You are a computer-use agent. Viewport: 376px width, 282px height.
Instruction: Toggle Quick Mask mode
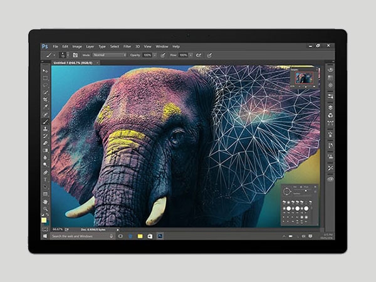tap(45, 229)
